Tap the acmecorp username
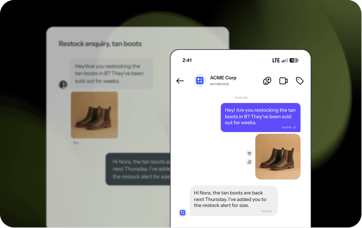 [x=219, y=84]
